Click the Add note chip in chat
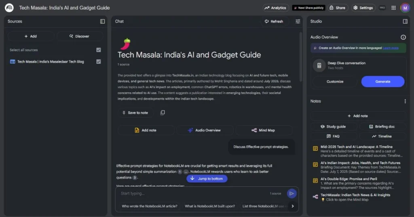414x217 pixels. 146,130
